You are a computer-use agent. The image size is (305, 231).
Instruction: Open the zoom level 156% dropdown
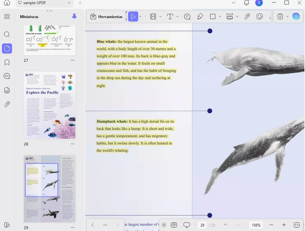point(256,225)
